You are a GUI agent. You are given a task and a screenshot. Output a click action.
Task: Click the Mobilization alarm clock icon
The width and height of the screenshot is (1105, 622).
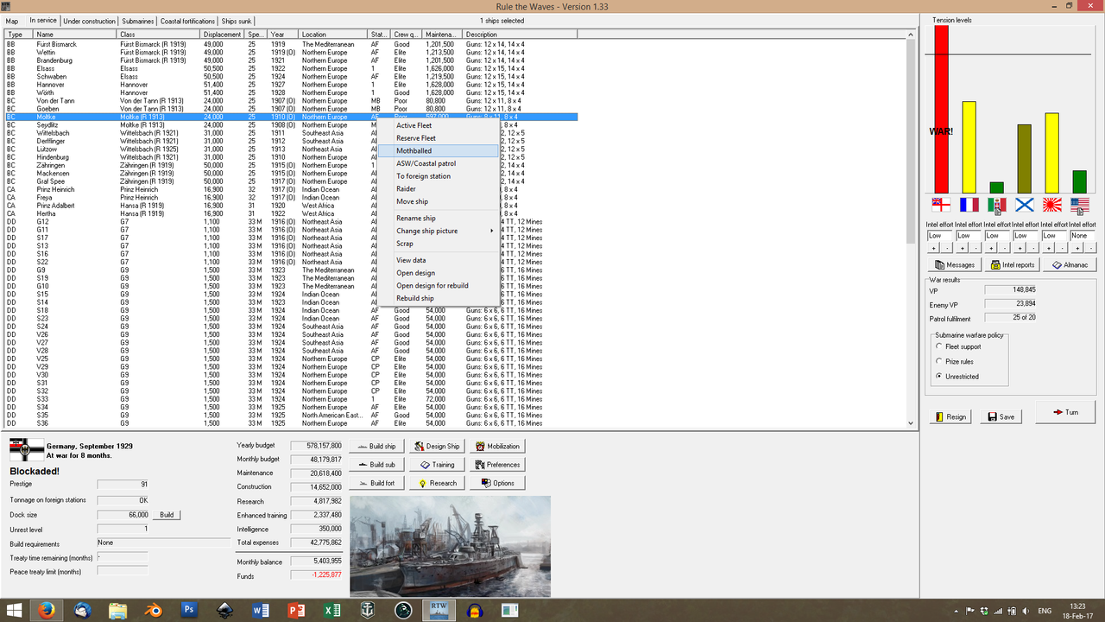click(x=480, y=447)
